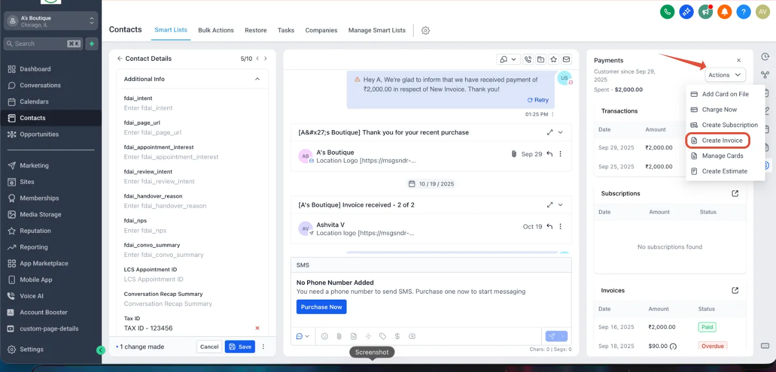Collapse the Invoice received email thread
The width and height of the screenshot is (776, 372).
click(560, 205)
